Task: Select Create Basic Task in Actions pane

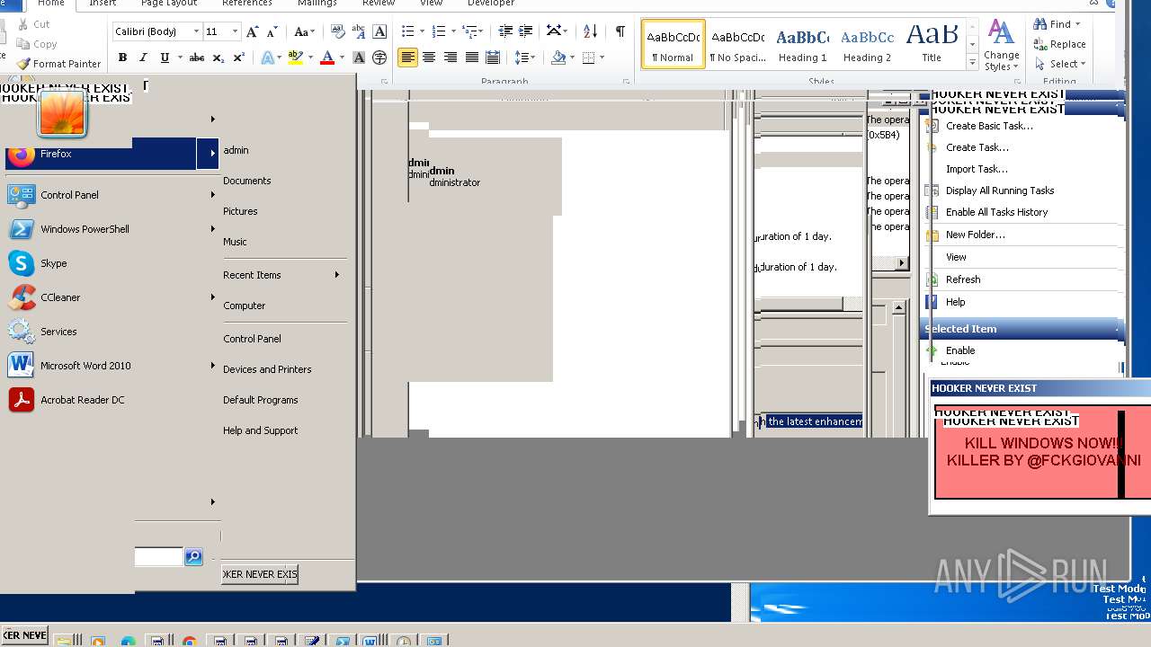Action: click(989, 126)
